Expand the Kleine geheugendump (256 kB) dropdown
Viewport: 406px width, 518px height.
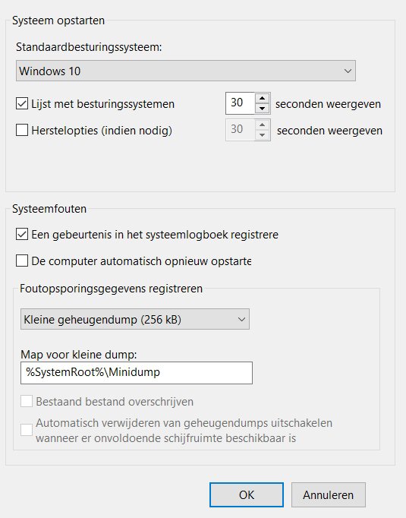point(134,319)
